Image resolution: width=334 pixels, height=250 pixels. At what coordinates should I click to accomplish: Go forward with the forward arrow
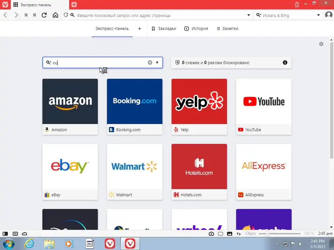pos(16,15)
